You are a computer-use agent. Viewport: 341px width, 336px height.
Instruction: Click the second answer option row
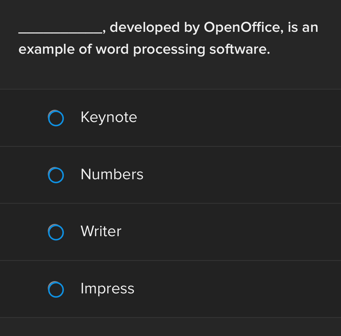point(170,175)
